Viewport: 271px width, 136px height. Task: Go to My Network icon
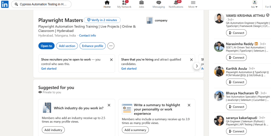tap(124, 3)
